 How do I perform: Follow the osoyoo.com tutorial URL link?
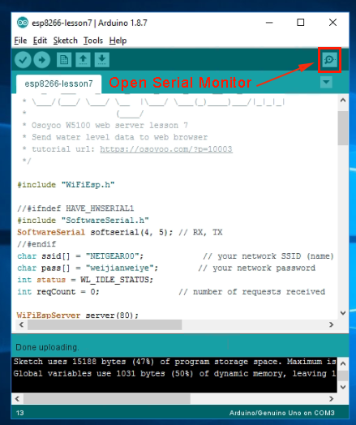point(166,149)
